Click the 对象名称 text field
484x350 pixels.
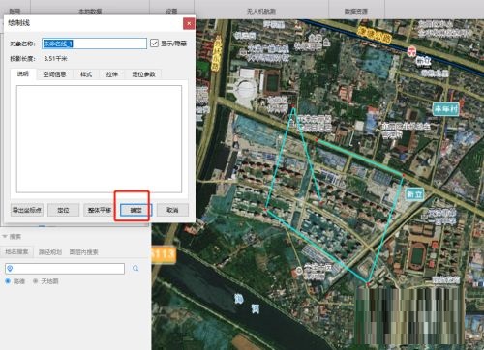(94, 44)
